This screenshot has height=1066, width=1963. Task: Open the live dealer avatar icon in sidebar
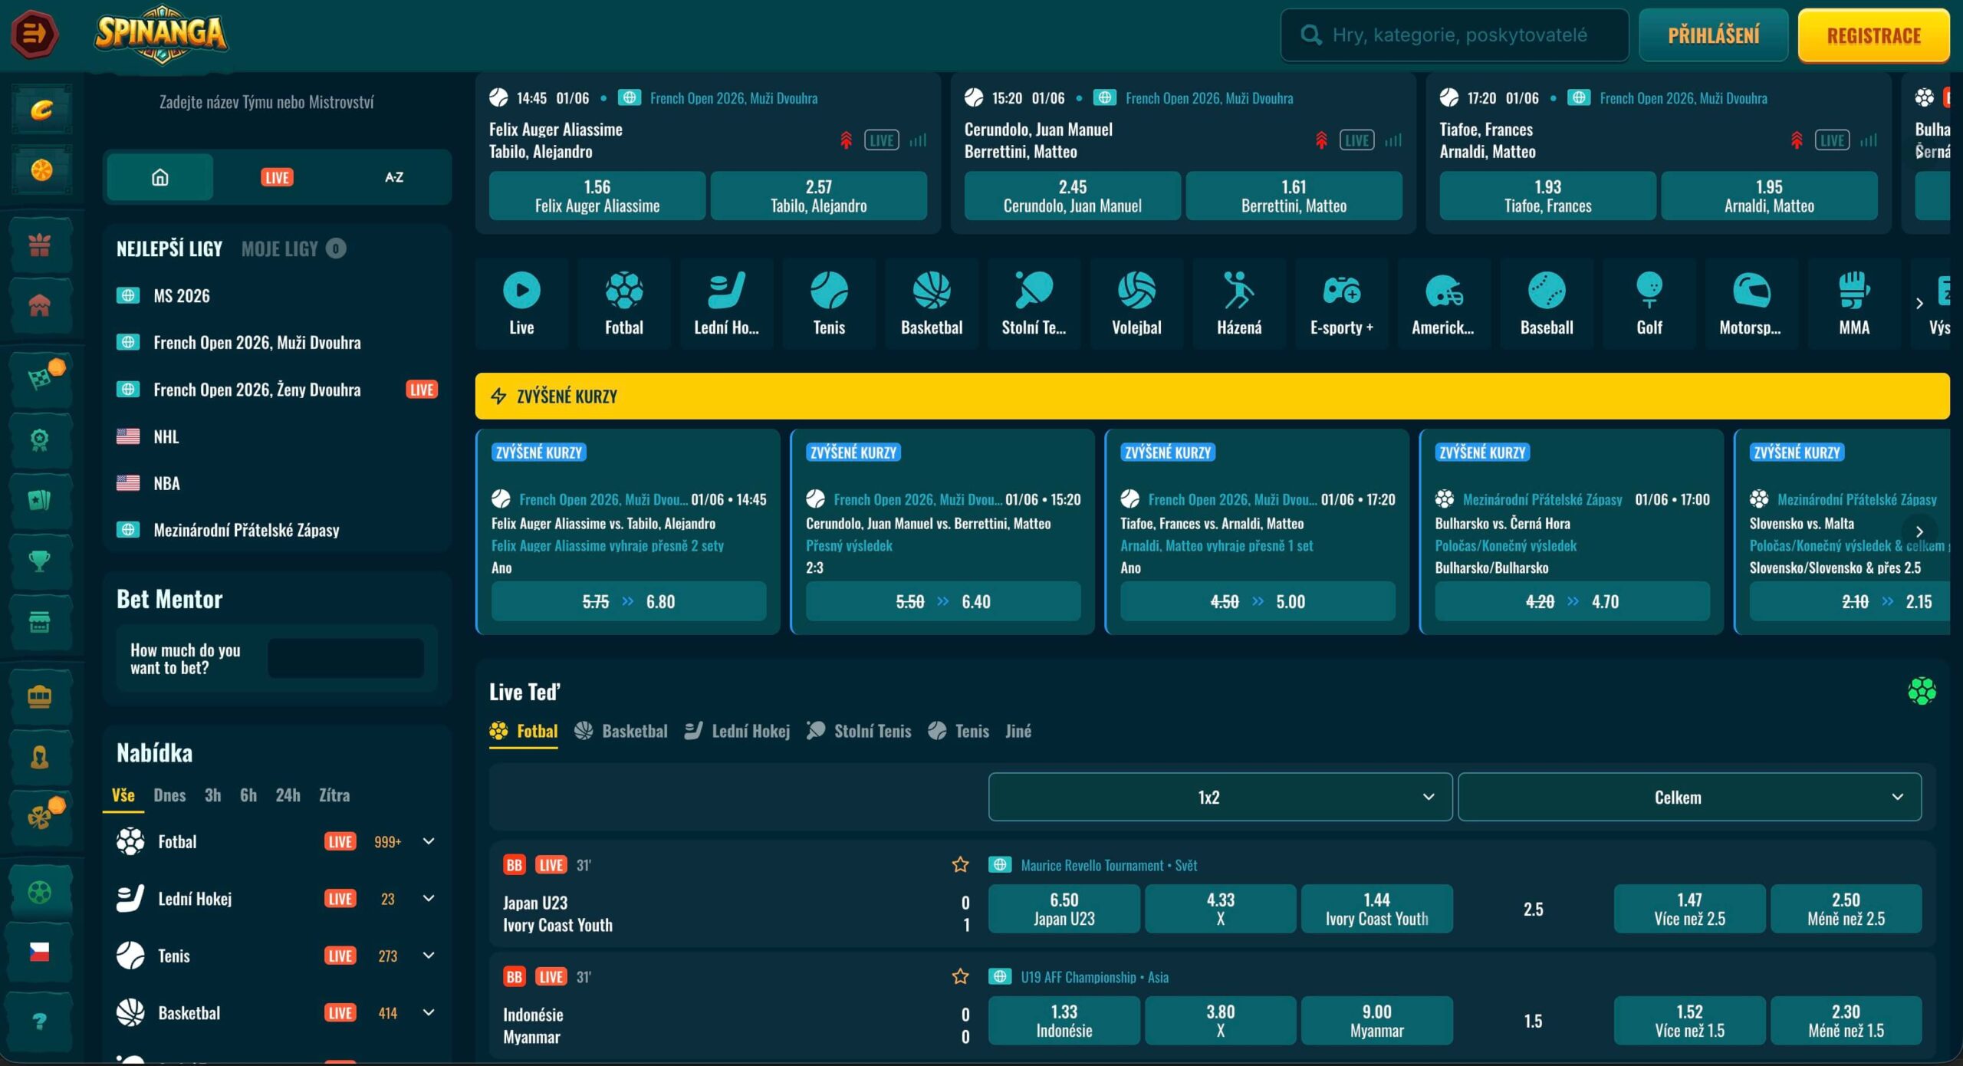[40, 757]
